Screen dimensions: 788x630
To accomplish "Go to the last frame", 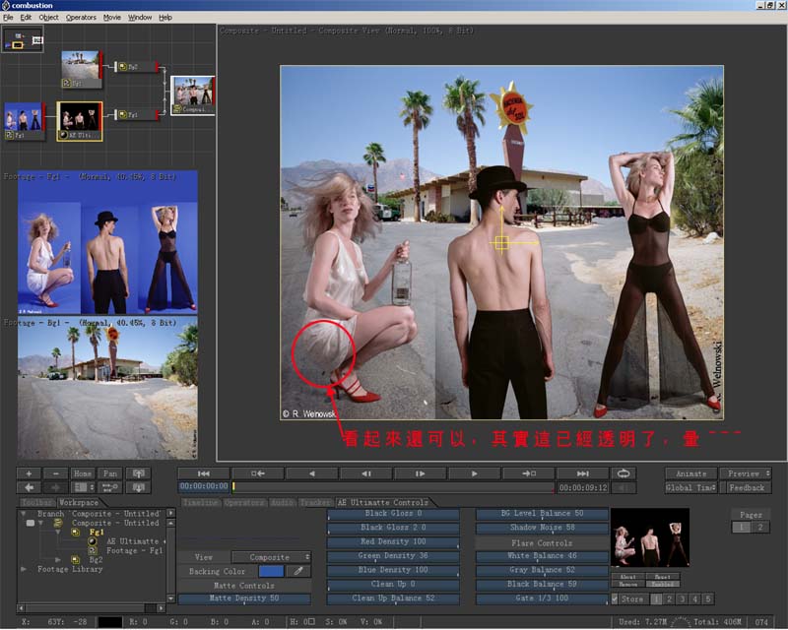I will pyautogui.click(x=582, y=473).
